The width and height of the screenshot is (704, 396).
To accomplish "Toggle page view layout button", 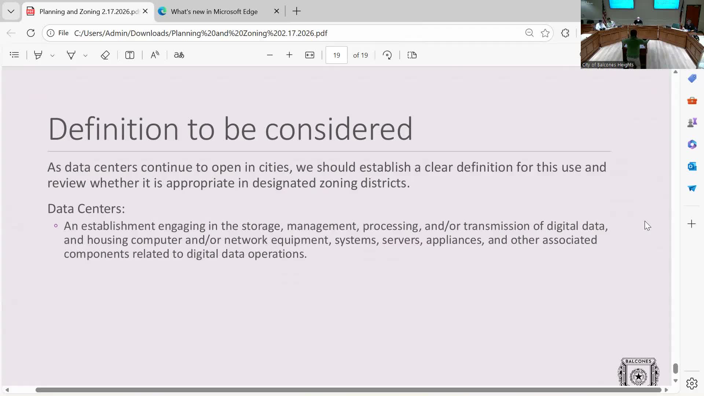I will coord(412,55).
